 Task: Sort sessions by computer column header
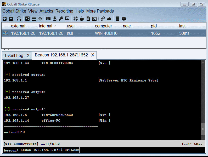click(108, 26)
